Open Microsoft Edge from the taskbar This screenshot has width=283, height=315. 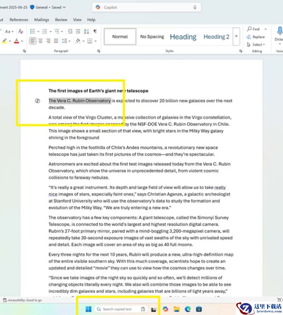coord(188,309)
